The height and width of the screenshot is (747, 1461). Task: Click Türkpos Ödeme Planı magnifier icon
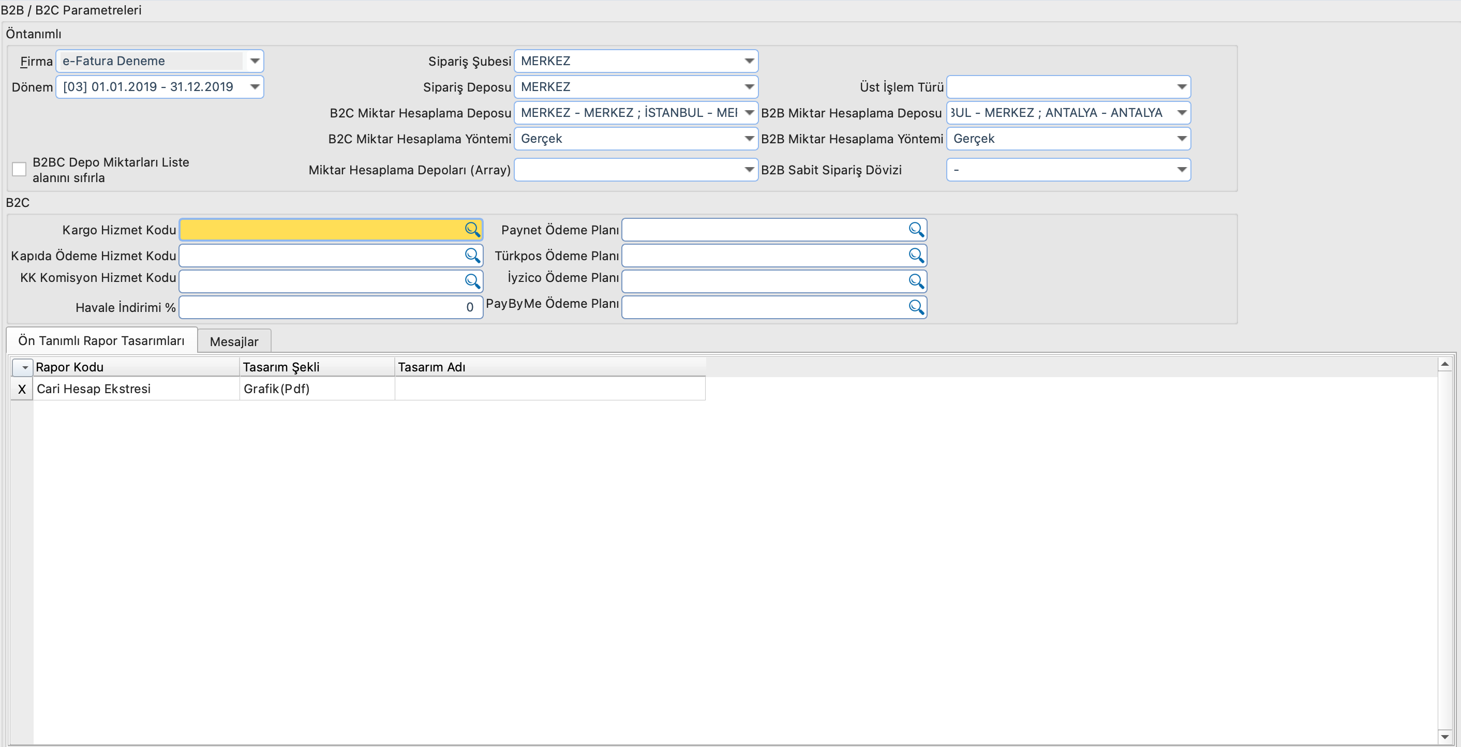click(916, 255)
